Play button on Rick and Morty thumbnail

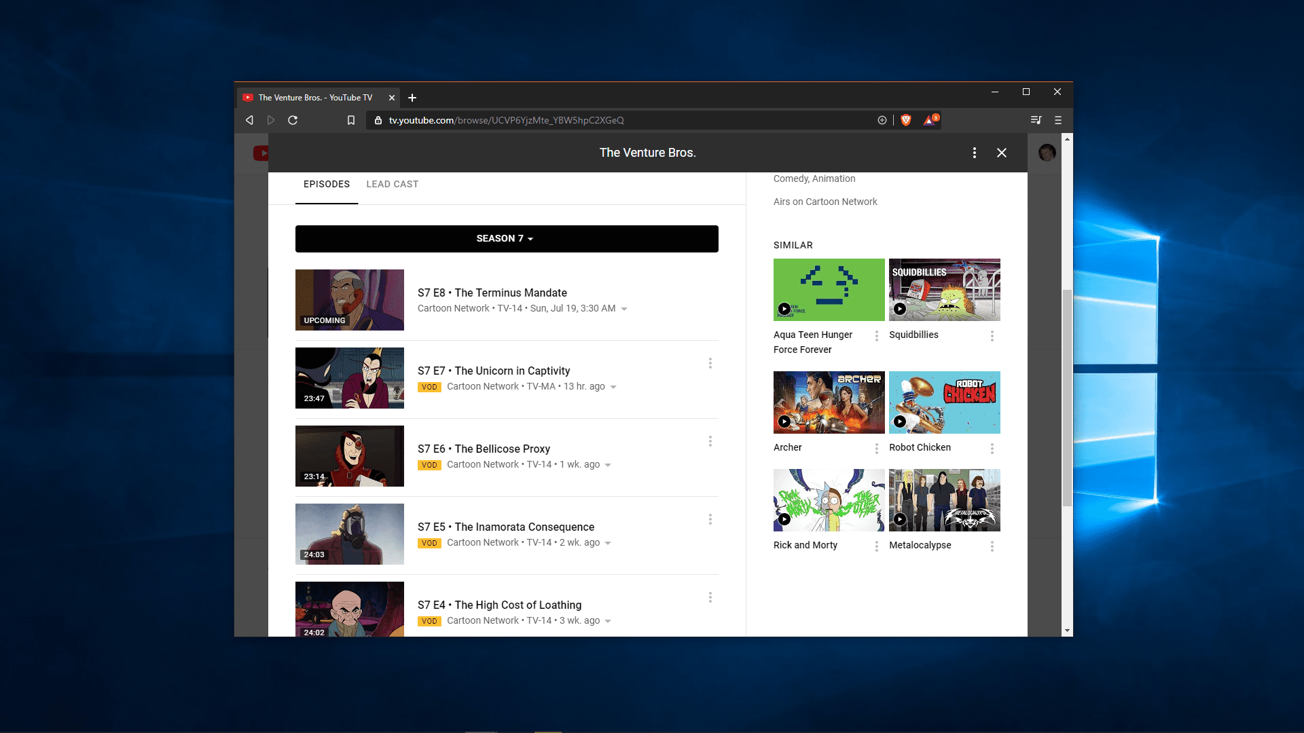[x=784, y=519]
